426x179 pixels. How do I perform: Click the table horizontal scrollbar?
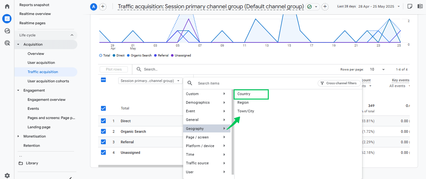(x=141, y=166)
